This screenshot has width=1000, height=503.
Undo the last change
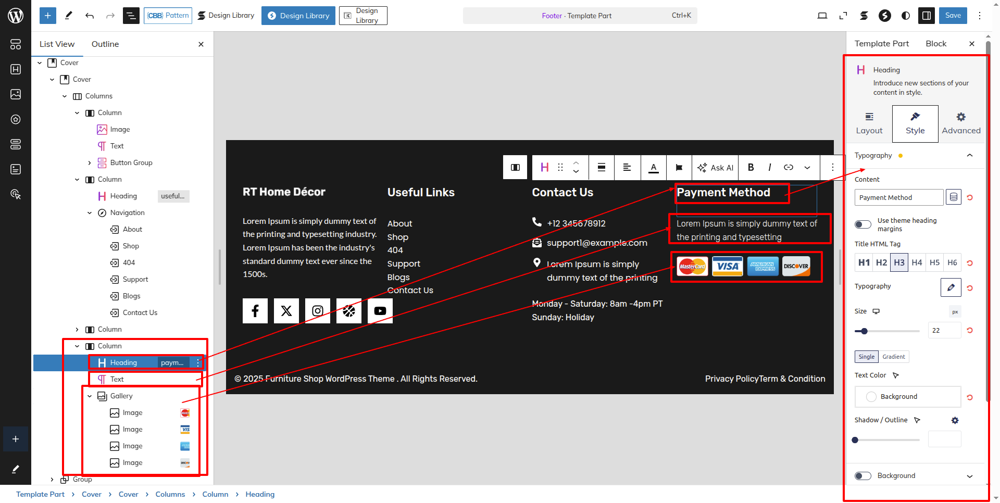tap(90, 16)
